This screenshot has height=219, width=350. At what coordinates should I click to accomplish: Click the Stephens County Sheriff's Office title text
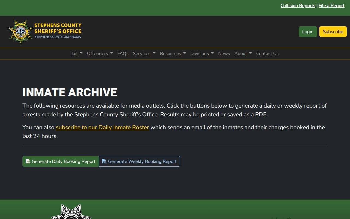58,28
